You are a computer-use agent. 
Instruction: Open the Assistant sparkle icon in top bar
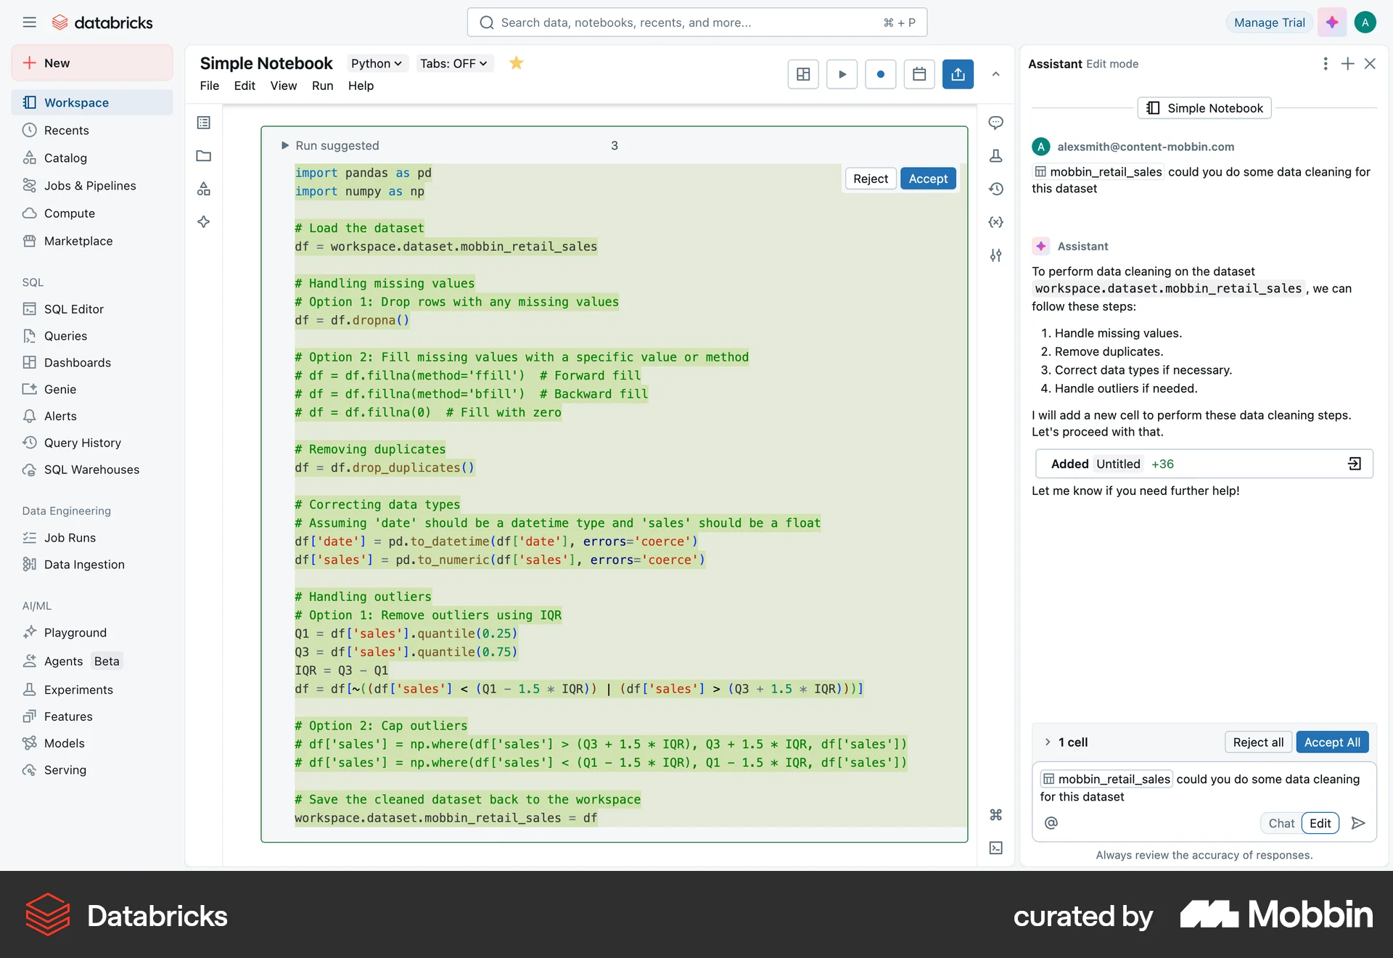(1331, 22)
